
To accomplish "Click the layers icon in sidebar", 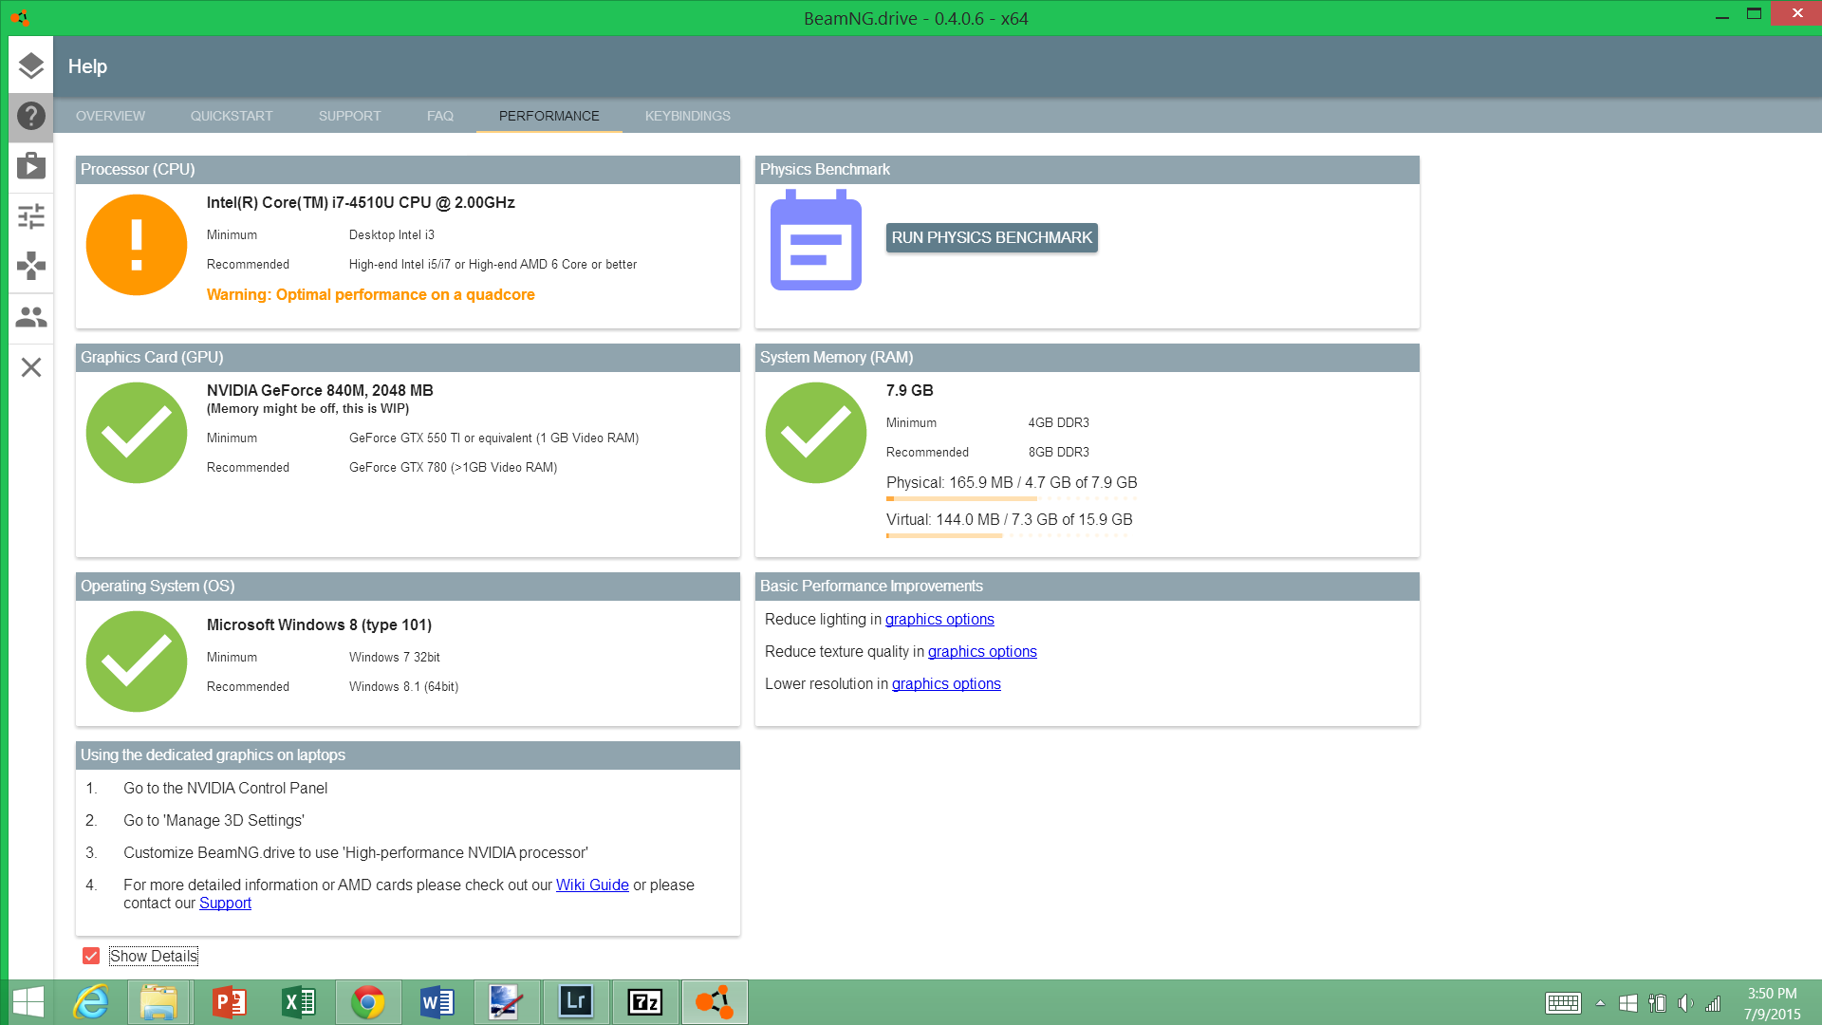I will coord(31,65).
